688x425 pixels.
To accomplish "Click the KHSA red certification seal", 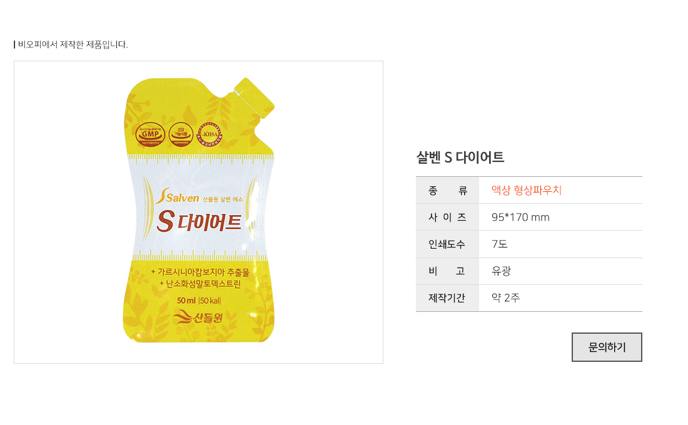I will tap(210, 134).
